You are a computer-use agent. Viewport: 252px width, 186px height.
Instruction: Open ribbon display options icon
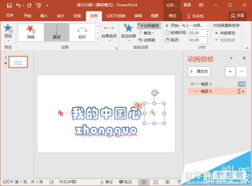pos(201,5)
